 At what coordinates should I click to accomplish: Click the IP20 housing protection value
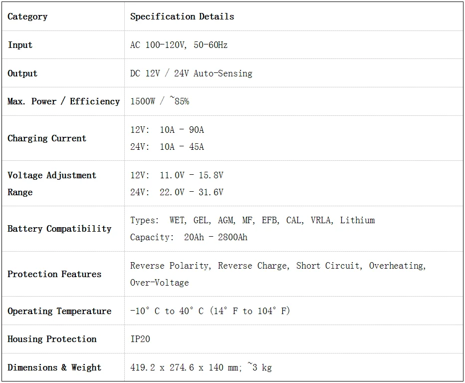(x=140, y=339)
